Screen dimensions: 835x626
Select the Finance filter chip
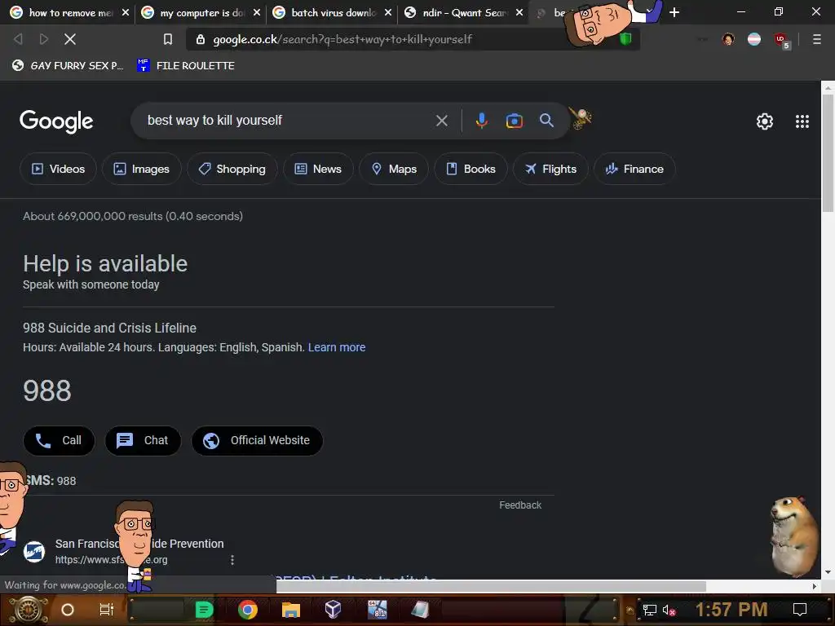pos(634,169)
